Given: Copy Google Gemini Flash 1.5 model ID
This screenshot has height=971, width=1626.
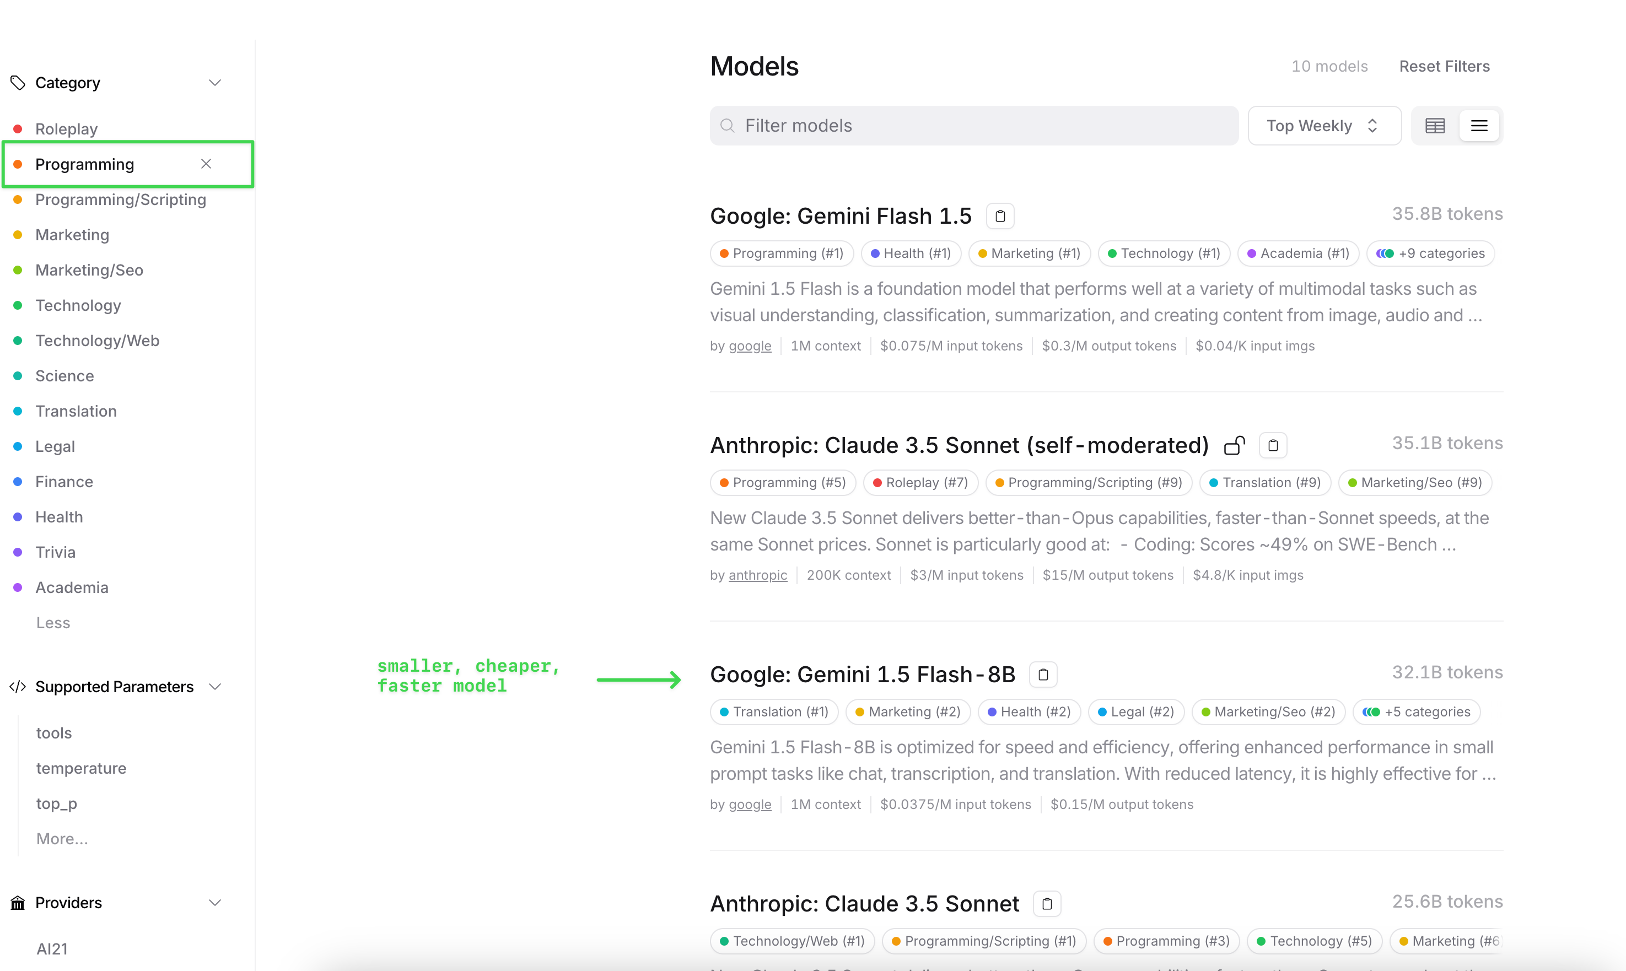Looking at the screenshot, I should coord(1000,216).
